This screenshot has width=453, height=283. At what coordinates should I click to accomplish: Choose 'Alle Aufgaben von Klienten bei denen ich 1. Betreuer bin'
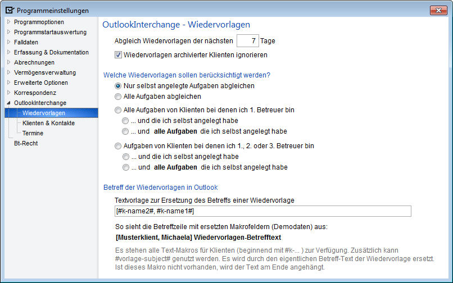[x=118, y=110]
